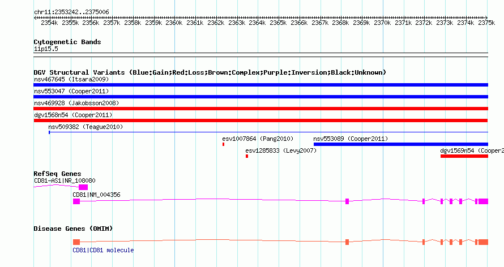504x267 pixels.
Task: Select the first orange OMIM CD81 exon
Action: click(76, 242)
